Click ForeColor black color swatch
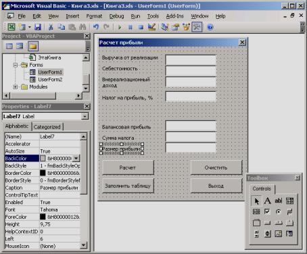The width and height of the screenshot is (307, 254). coord(43,217)
